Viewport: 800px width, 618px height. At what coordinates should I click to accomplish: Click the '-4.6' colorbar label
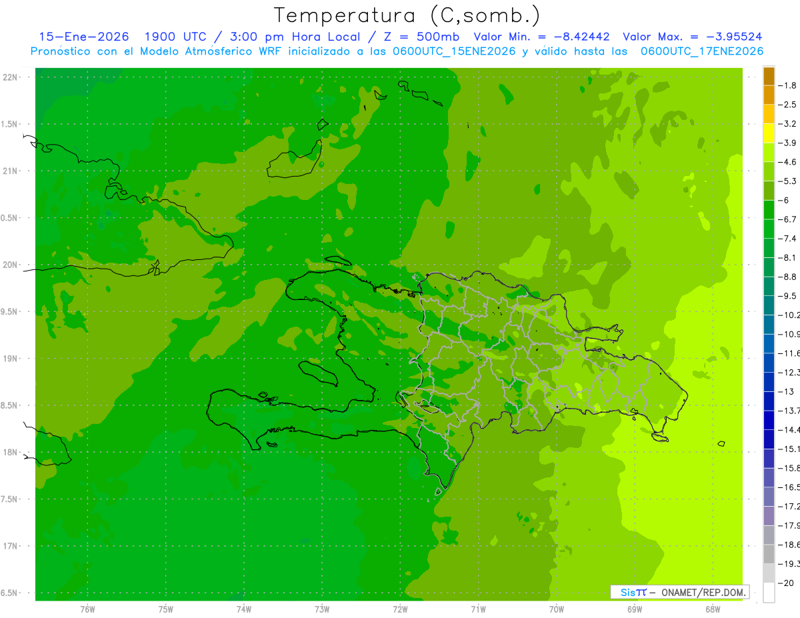tap(787, 162)
